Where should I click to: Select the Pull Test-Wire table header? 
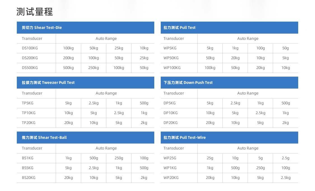click(x=229, y=137)
